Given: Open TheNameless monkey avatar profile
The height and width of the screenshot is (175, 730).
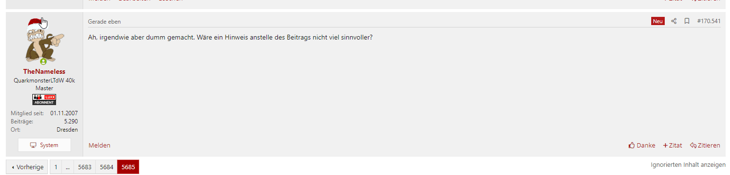Looking at the screenshot, I should [x=44, y=41].
